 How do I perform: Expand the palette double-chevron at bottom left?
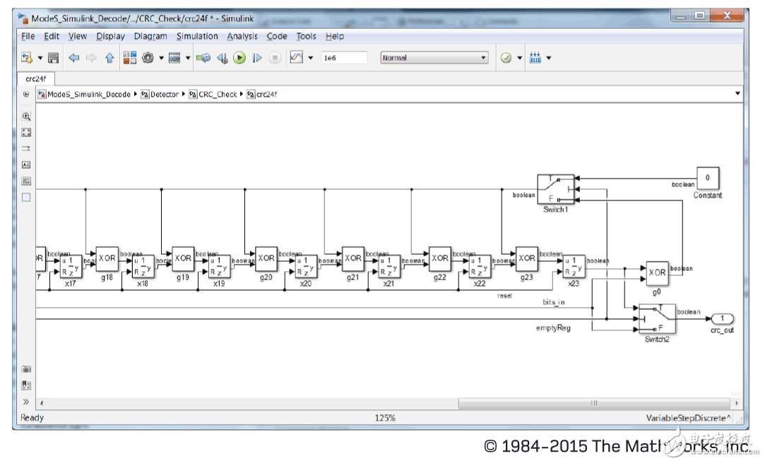pyautogui.click(x=26, y=402)
